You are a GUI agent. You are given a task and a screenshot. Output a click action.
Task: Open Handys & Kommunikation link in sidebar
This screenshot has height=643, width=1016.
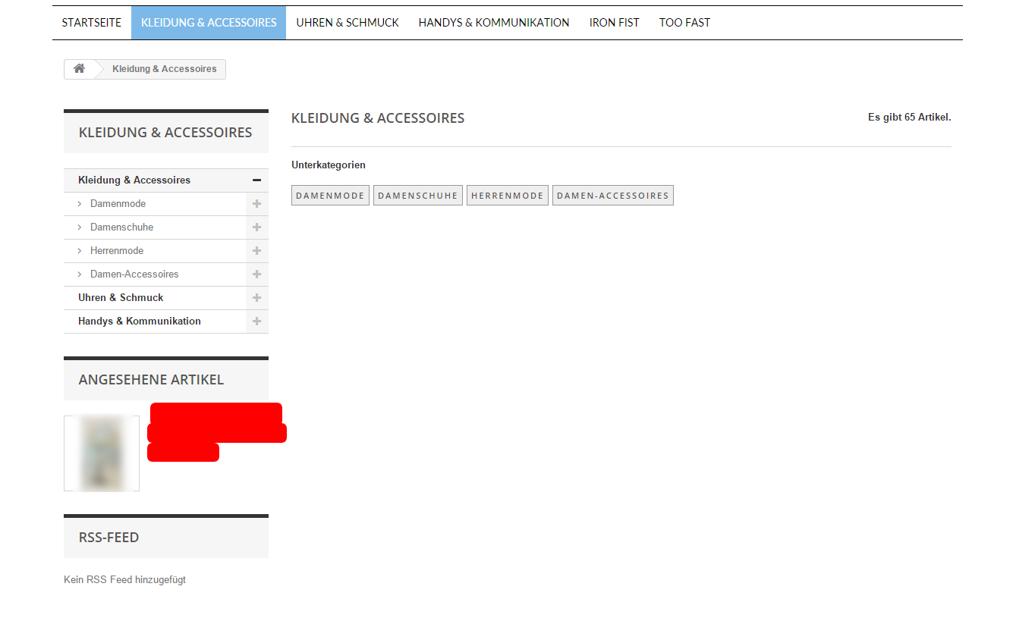140,321
